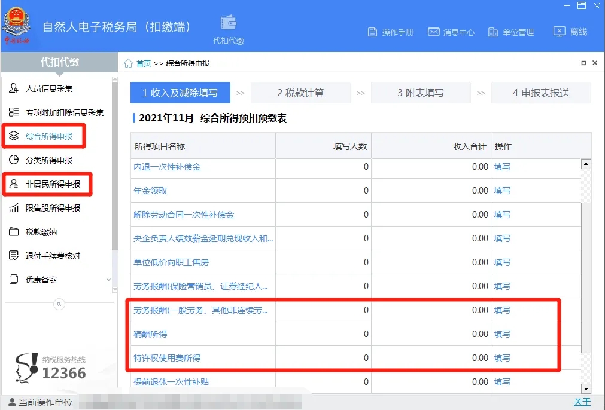This screenshot has width=605, height=410.
Task: Open 税款缴纳 in sidebar
Action: [x=41, y=231]
